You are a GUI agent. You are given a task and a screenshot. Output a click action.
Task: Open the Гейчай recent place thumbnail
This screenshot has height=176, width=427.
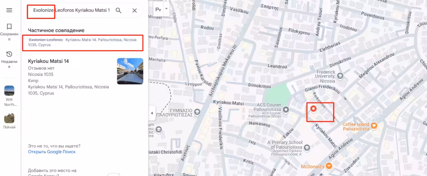tap(9, 118)
